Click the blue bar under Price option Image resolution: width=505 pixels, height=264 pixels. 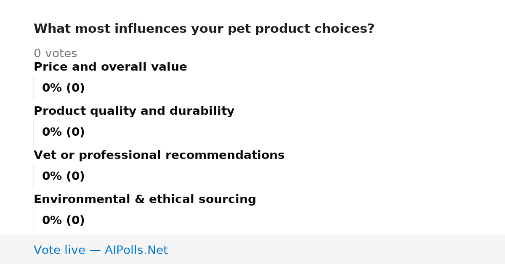point(34,88)
